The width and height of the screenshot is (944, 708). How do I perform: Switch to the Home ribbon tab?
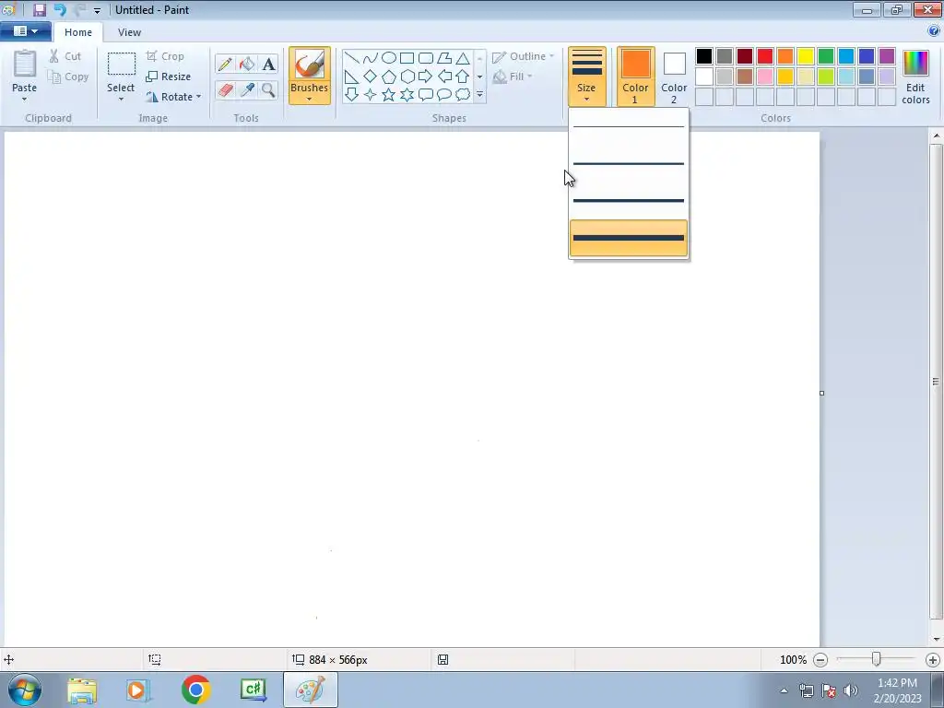click(78, 32)
